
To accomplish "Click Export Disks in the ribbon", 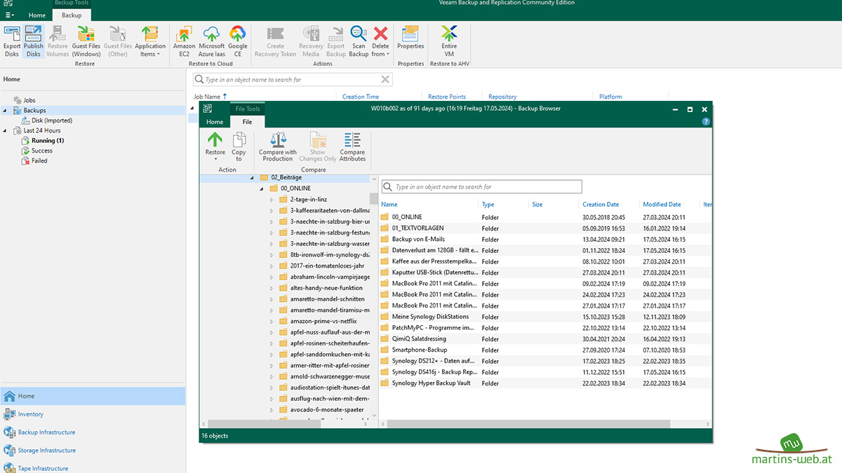I will [12, 41].
